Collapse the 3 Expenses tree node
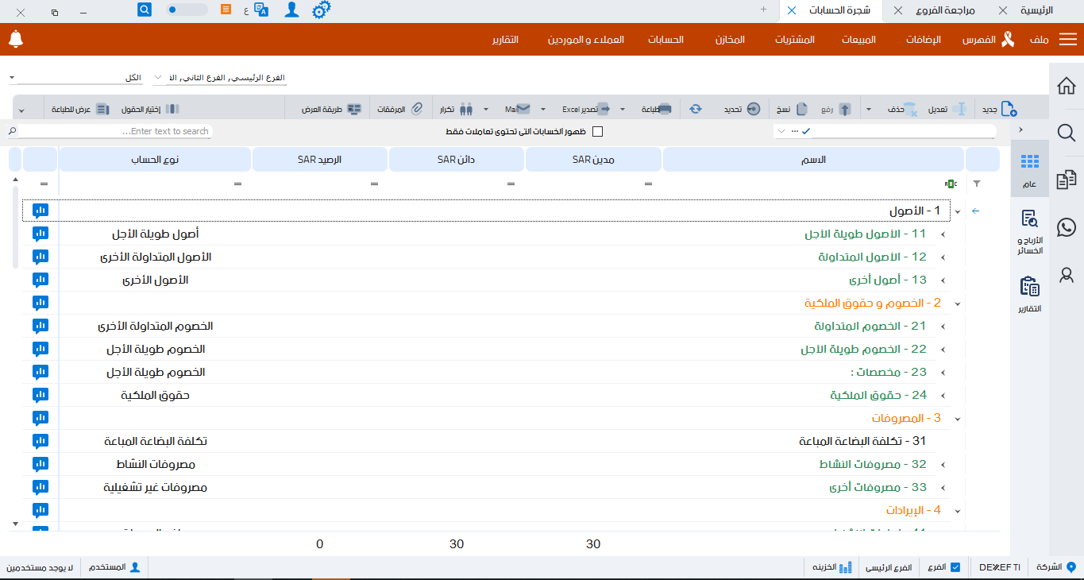This screenshot has width=1084, height=580. (x=958, y=419)
